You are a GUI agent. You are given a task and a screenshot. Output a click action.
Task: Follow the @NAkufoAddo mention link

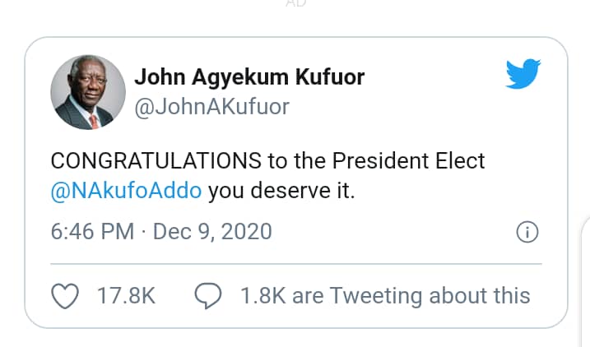click(126, 192)
